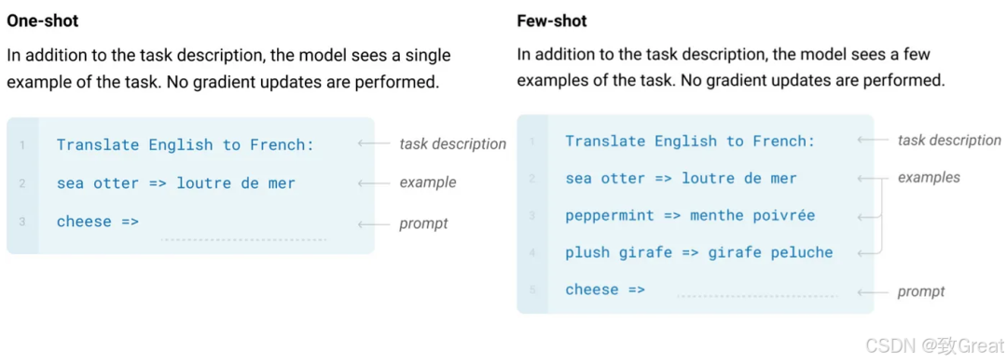This screenshot has width=1007, height=364.
Task: Click the bracket arrow pointing at plush girafe line
Action: (869, 254)
